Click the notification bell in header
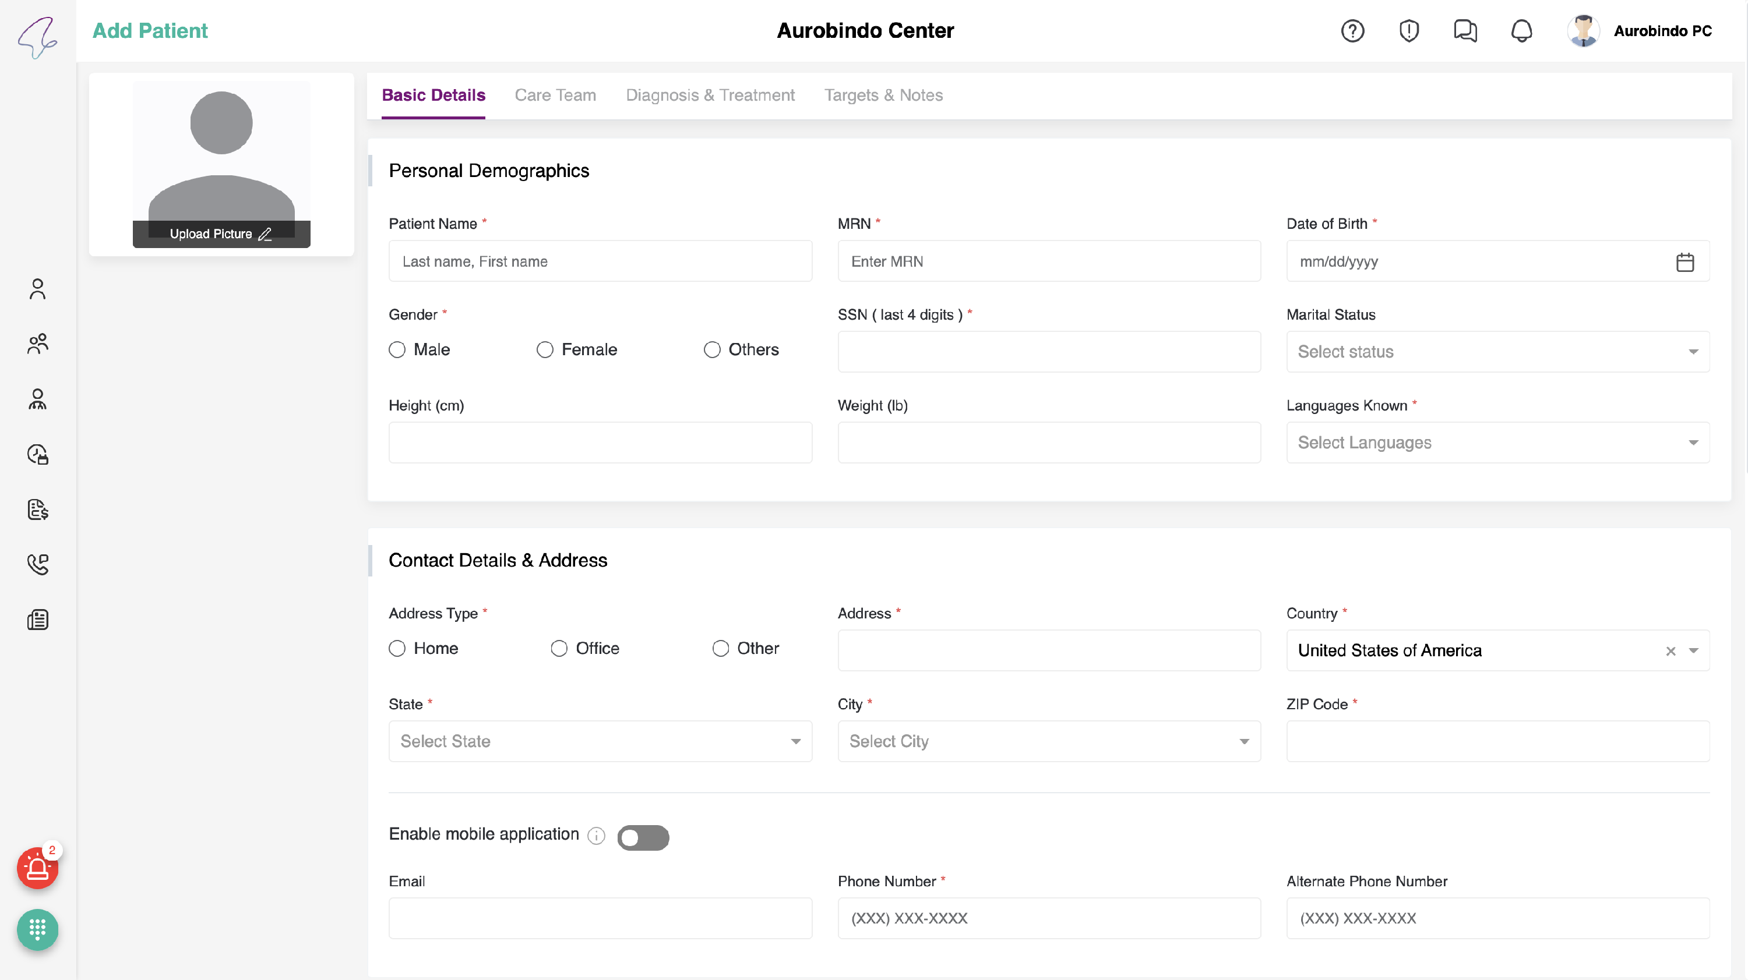This screenshot has width=1748, height=980. (1521, 30)
